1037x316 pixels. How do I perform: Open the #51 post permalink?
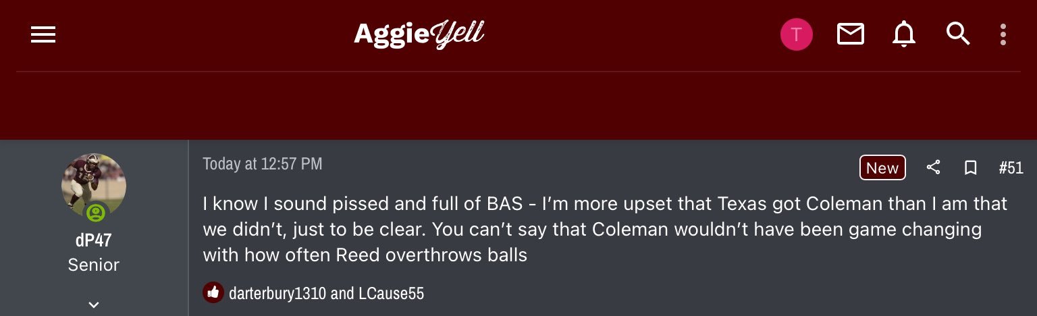pyautogui.click(x=1011, y=168)
